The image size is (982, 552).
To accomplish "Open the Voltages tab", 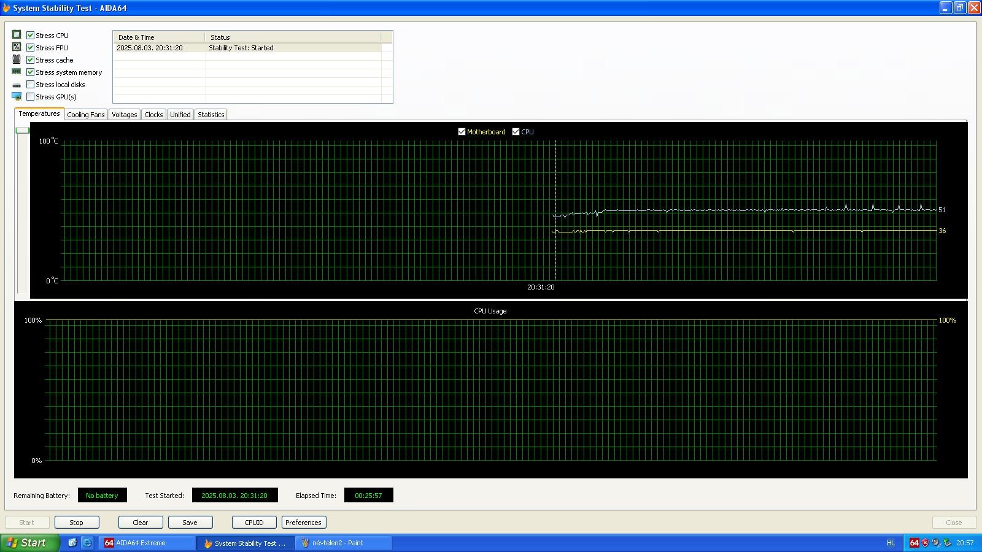I will click(124, 115).
